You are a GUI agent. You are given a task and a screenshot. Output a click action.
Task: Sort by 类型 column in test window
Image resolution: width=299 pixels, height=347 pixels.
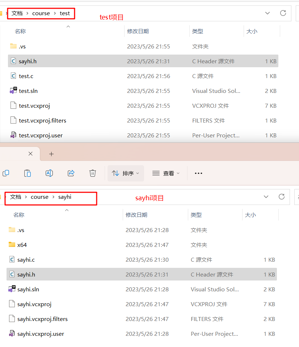coord(198,31)
